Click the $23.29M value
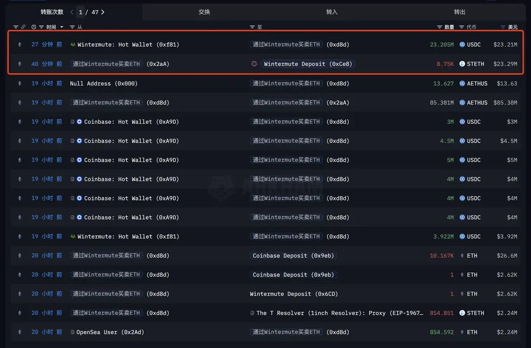The height and width of the screenshot is (348, 531). coord(505,64)
